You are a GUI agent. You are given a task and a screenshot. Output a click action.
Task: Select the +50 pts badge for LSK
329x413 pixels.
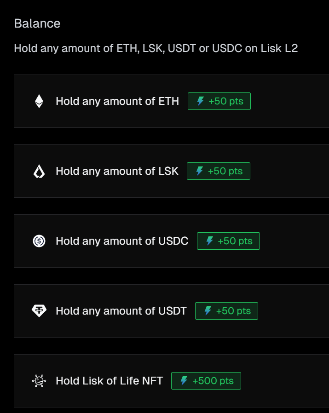(219, 171)
